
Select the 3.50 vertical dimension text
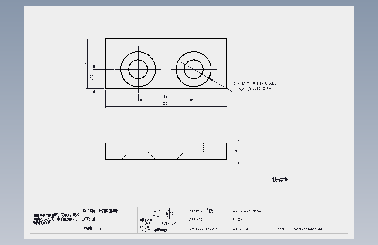[92, 79]
